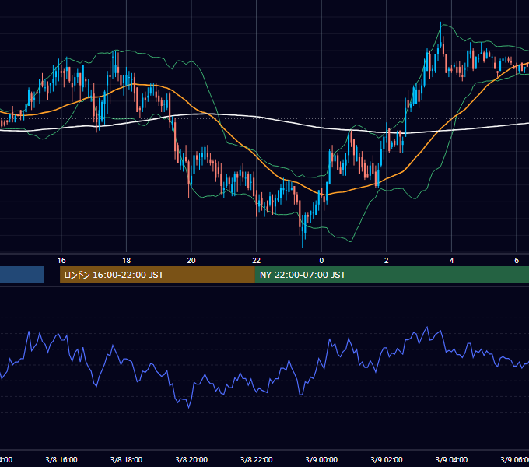Click the 4 hour label on upper axis
The width and height of the screenshot is (529, 467).
(451, 261)
